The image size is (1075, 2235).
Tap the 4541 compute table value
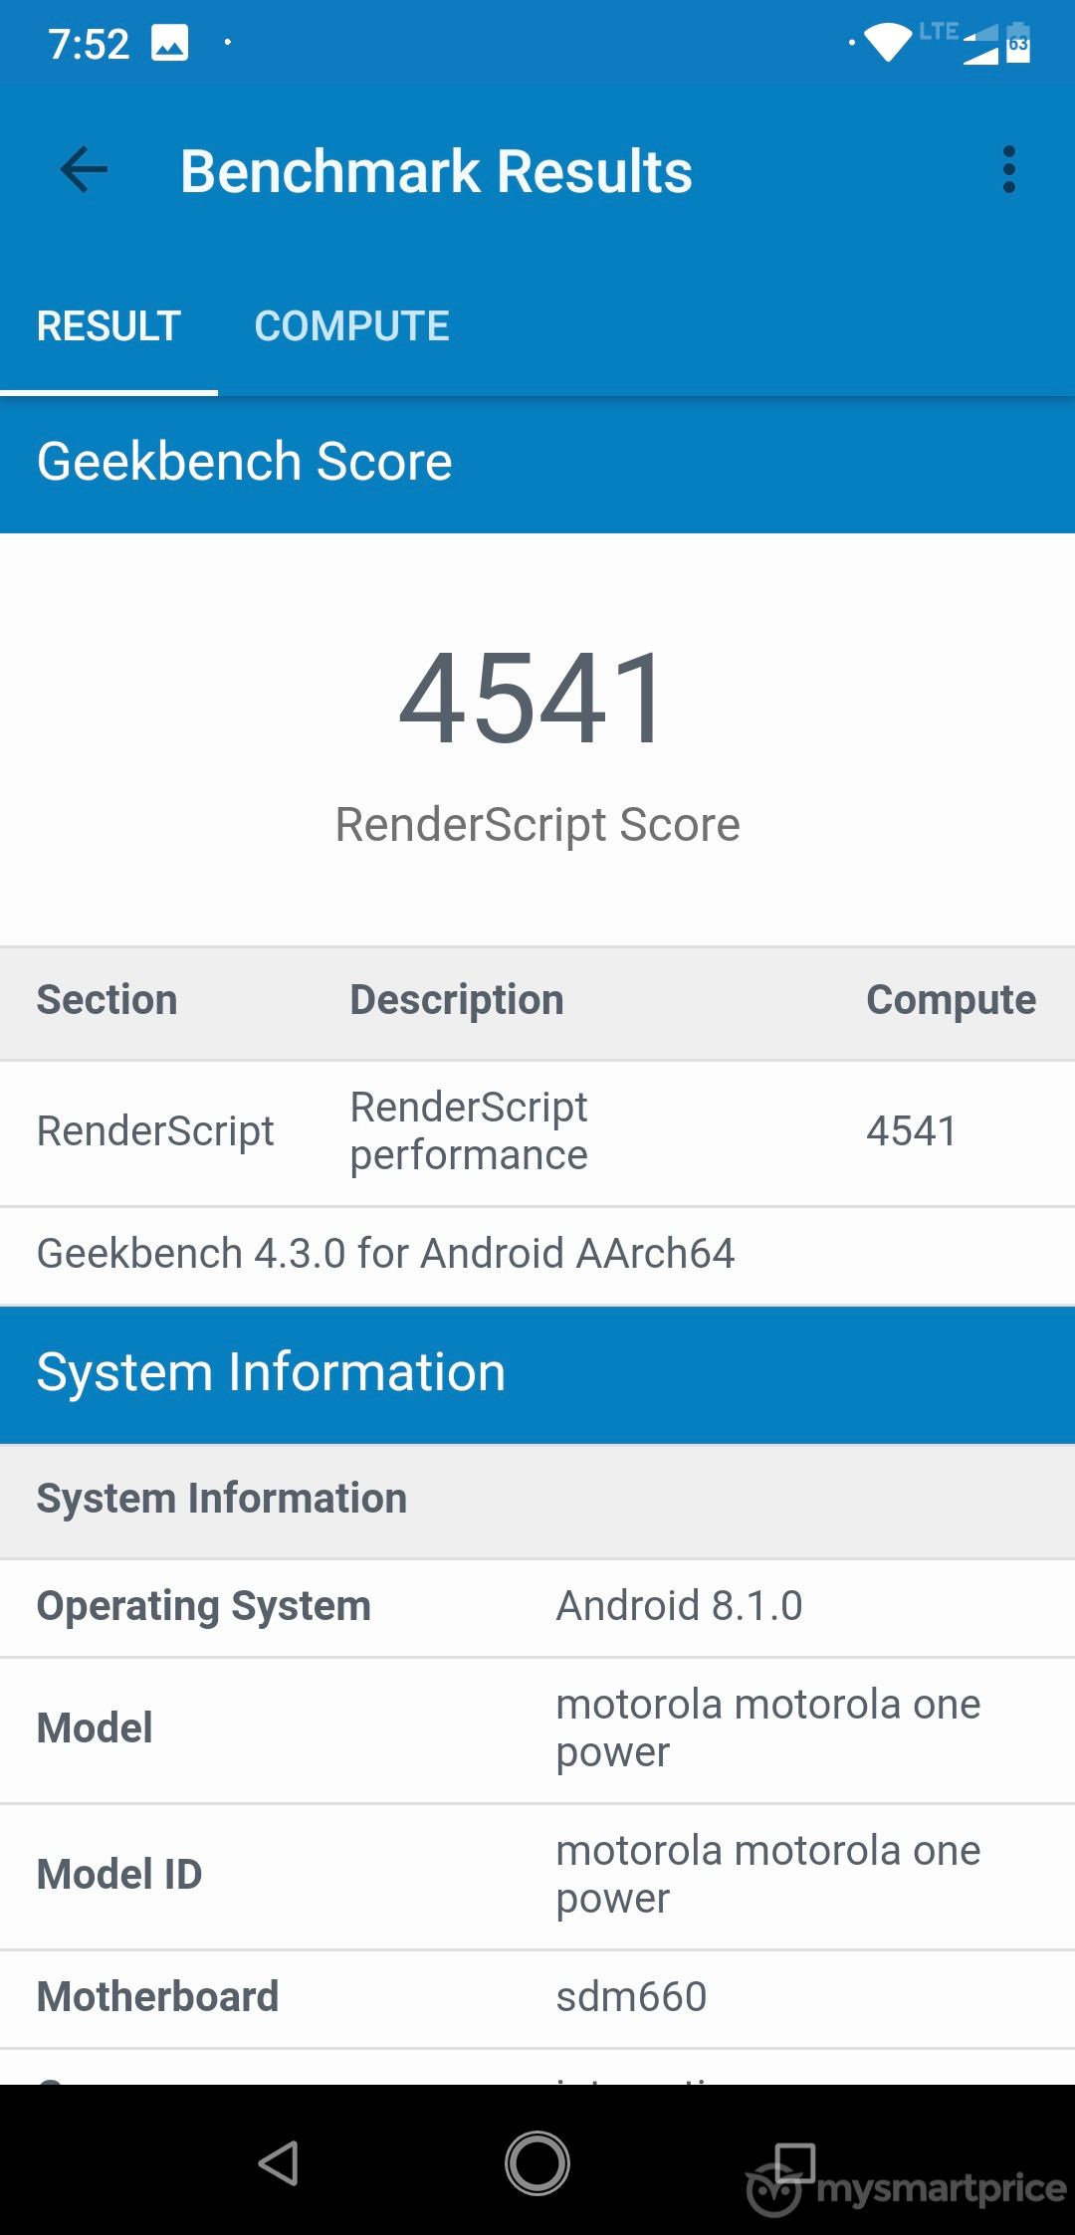pos(911,1131)
